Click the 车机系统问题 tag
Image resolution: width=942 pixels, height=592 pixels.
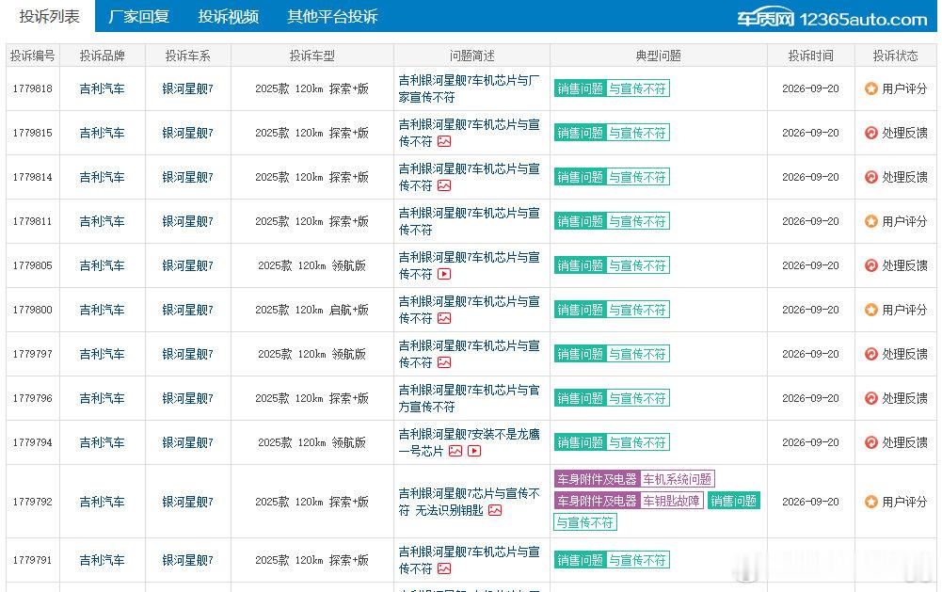677,479
